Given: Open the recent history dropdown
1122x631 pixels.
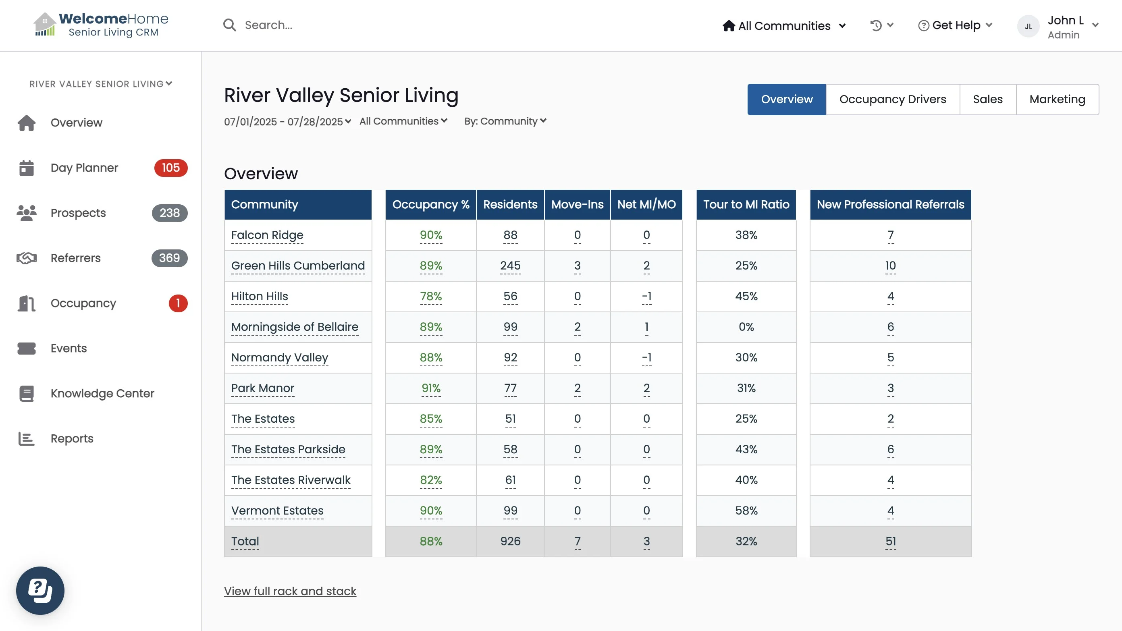Looking at the screenshot, I should tap(881, 25).
